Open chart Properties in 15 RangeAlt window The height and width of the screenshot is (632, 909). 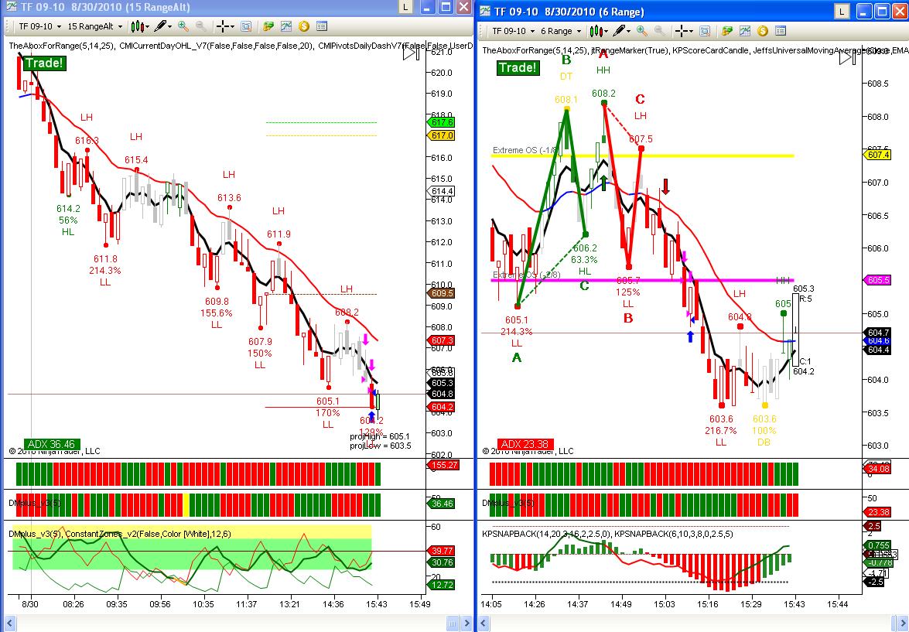point(322,26)
